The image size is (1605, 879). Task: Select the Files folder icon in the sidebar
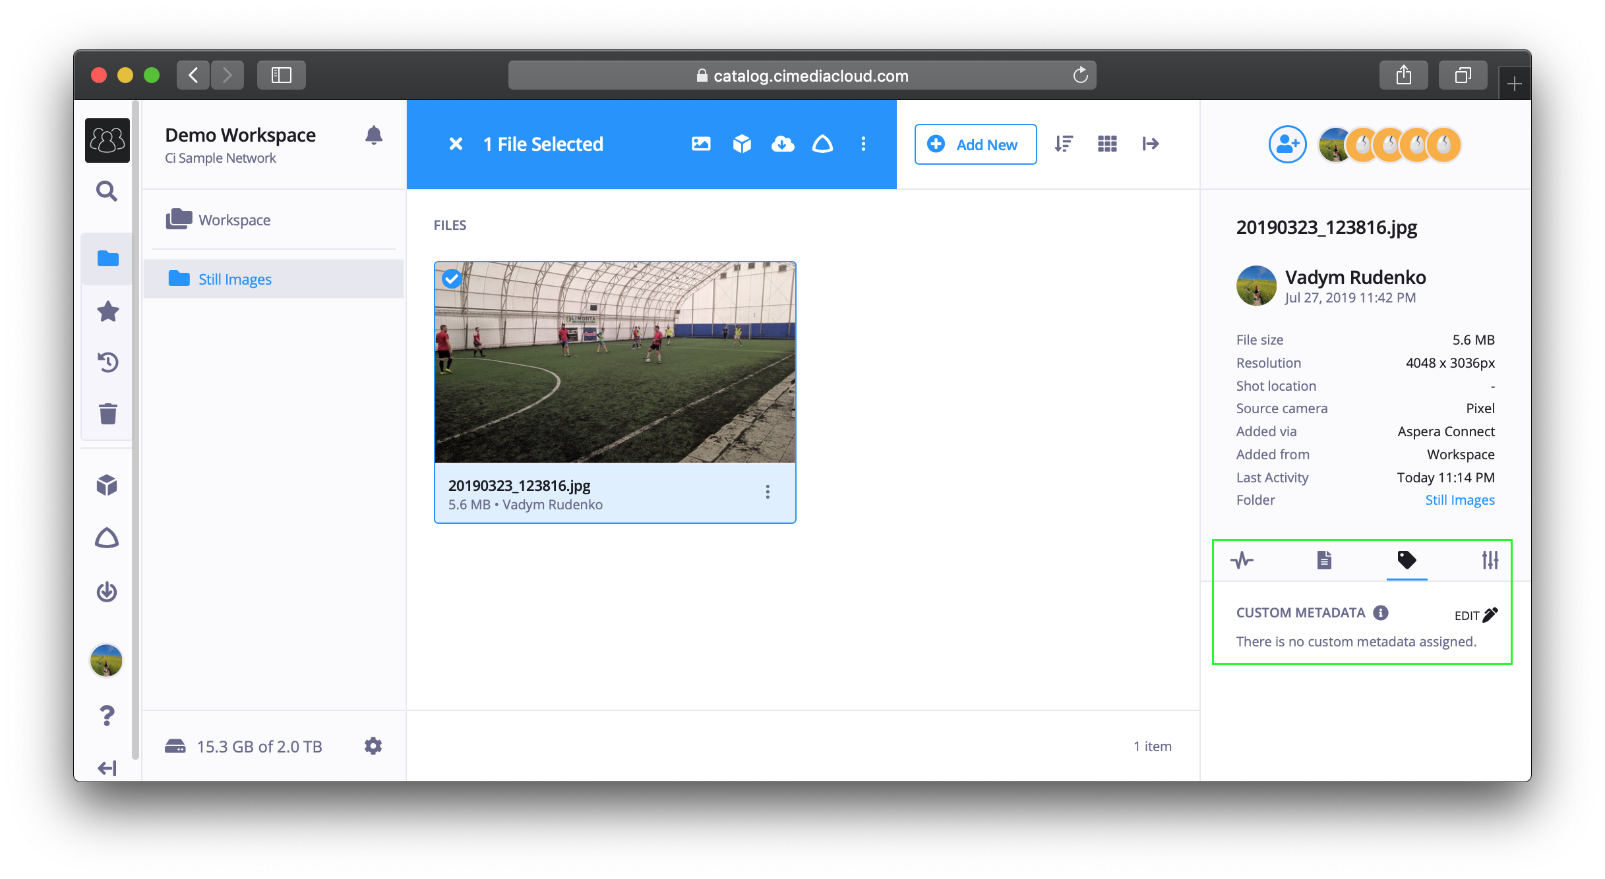click(107, 258)
